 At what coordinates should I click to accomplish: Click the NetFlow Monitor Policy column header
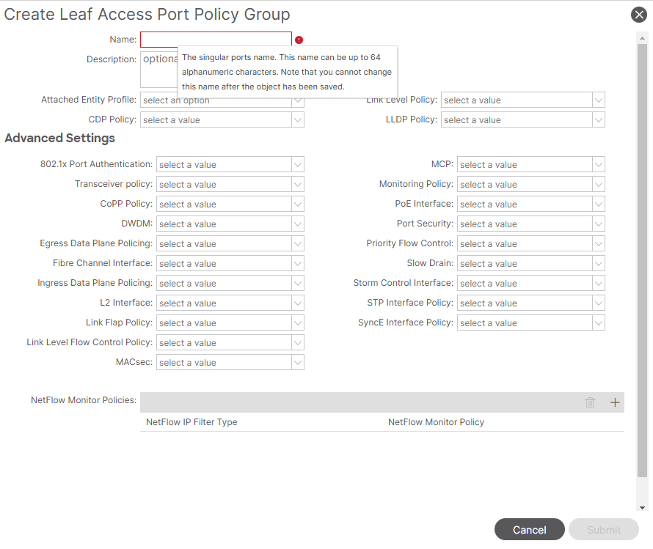436,422
